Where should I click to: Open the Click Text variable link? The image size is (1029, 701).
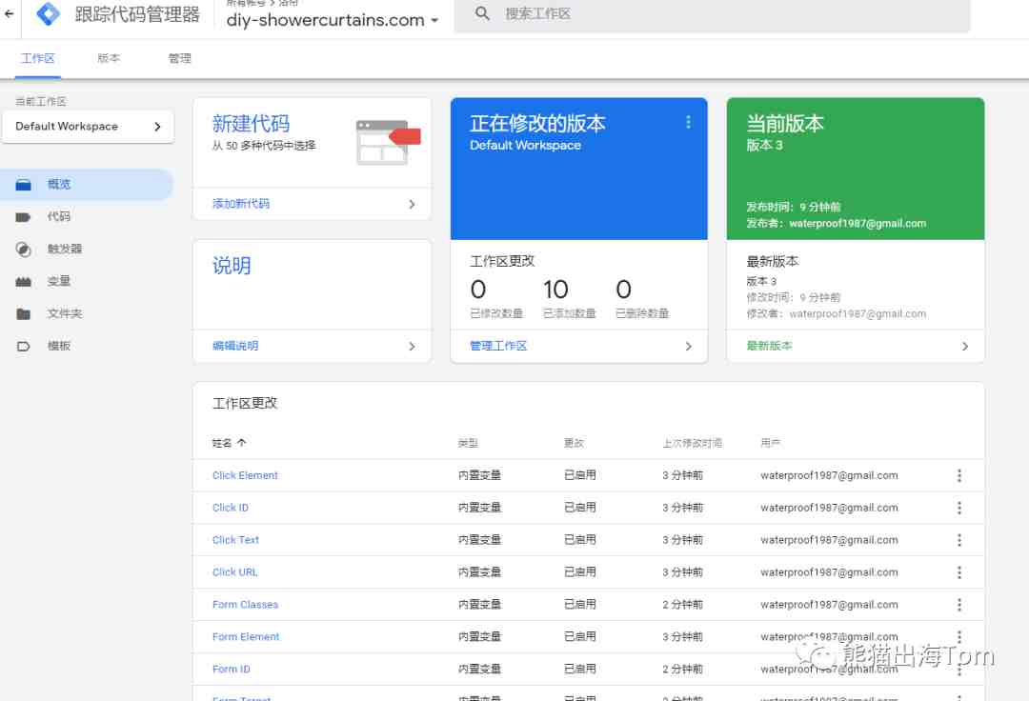tap(235, 540)
